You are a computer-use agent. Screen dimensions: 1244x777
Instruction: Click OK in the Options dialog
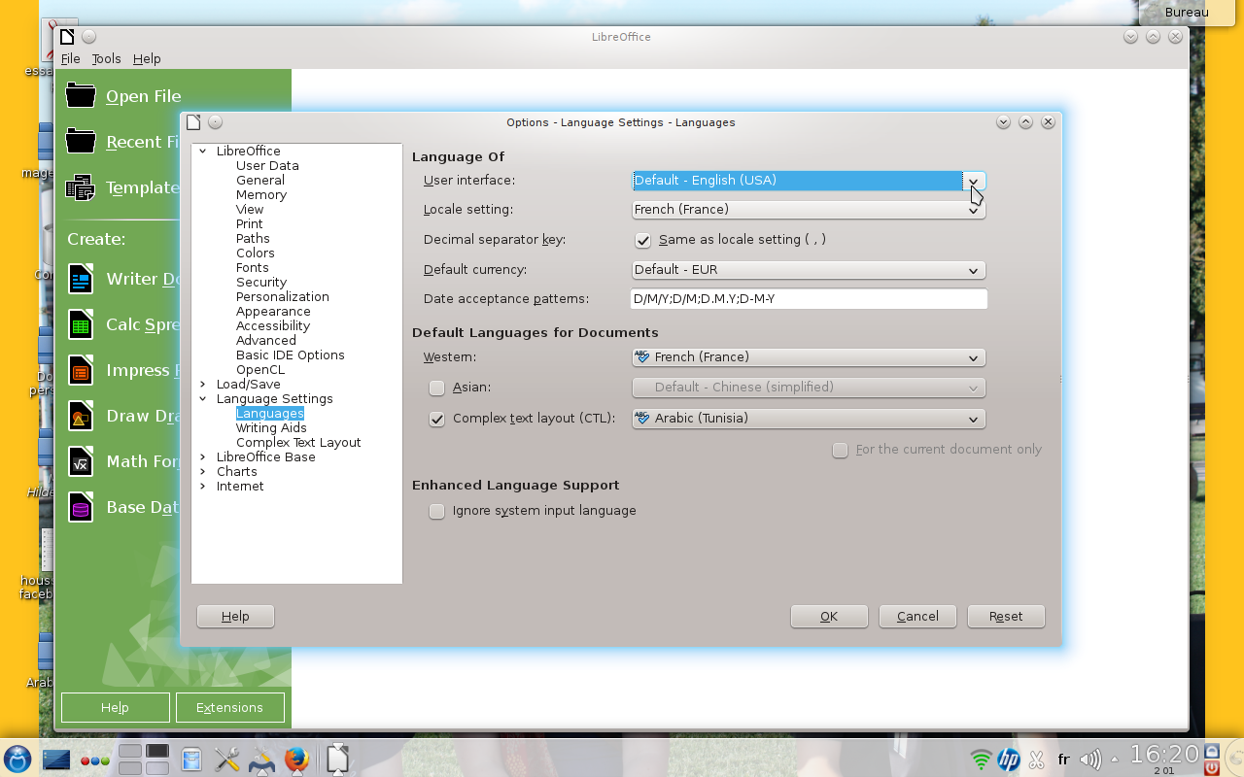pos(829,616)
